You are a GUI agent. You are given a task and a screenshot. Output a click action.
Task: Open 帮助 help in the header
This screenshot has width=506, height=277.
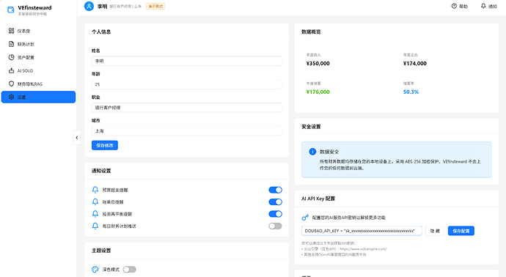[460, 6]
